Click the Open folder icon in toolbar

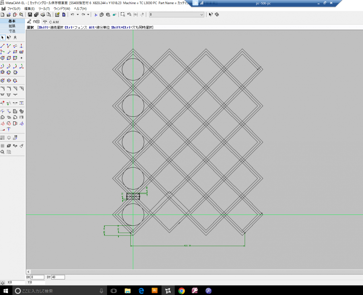pyautogui.click(x=9, y=15)
